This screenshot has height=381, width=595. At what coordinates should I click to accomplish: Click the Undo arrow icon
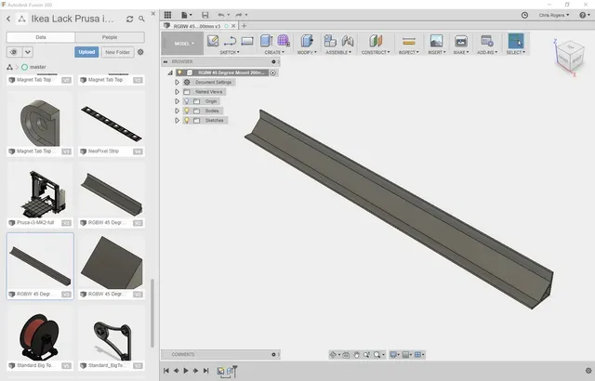[221, 15]
